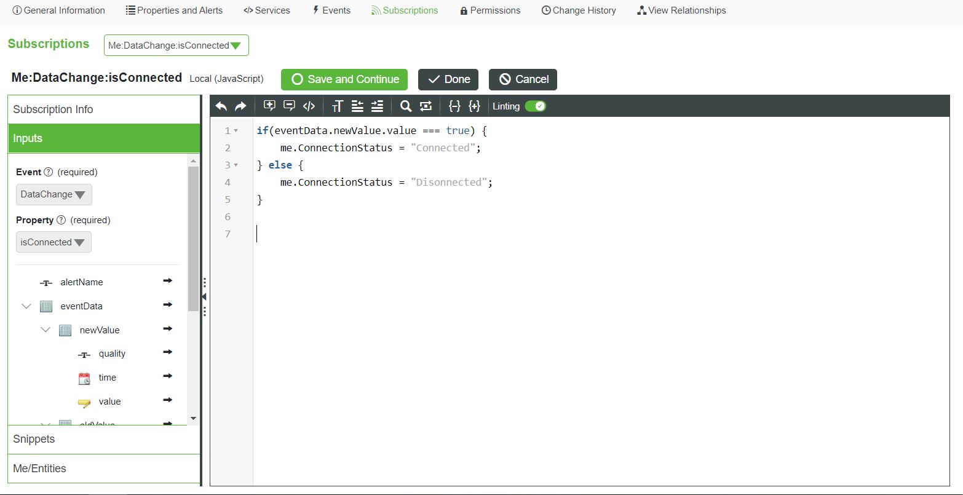The image size is (963, 495).
Task: Cancel editing the subscription
Action: [523, 79]
